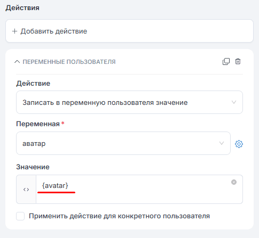Delete the user variables action block
Image resolution: width=259 pixels, height=238 pixels.
pos(238,61)
